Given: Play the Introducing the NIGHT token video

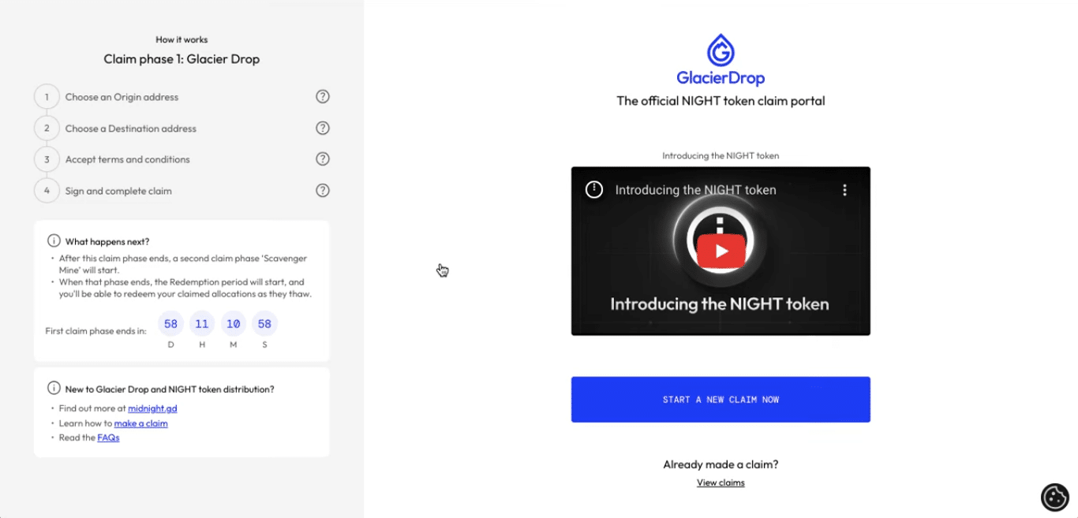Looking at the screenshot, I should tap(721, 252).
